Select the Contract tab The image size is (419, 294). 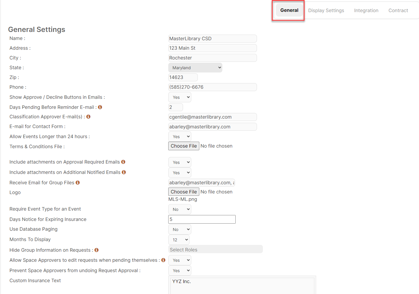(x=398, y=10)
